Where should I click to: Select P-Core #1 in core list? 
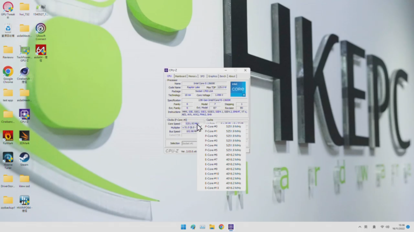coord(222,131)
